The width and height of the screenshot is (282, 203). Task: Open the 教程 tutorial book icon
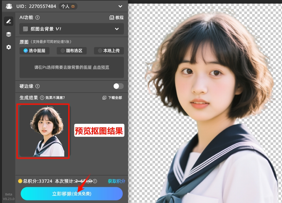click(x=111, y=17)
